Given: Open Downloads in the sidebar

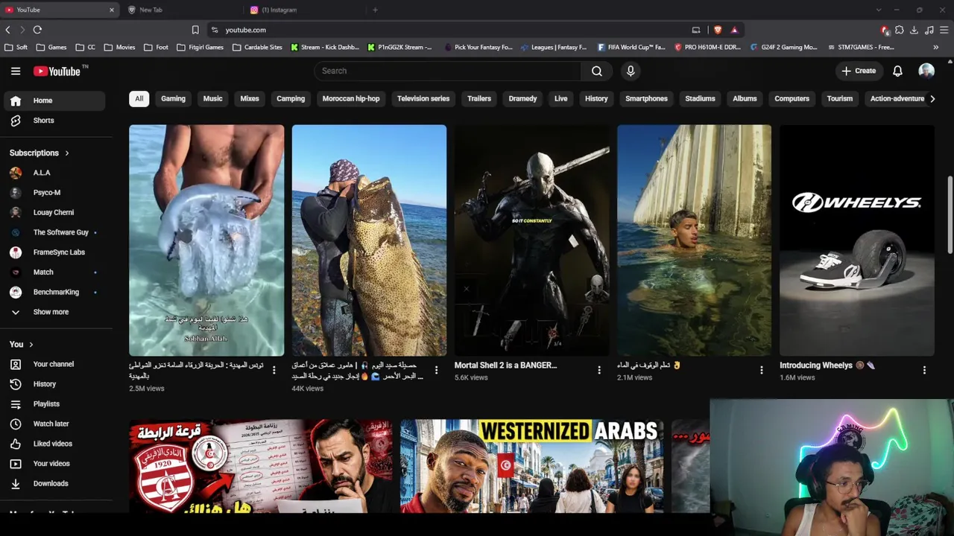Looking at the screenshot, I should pos(54,483).
